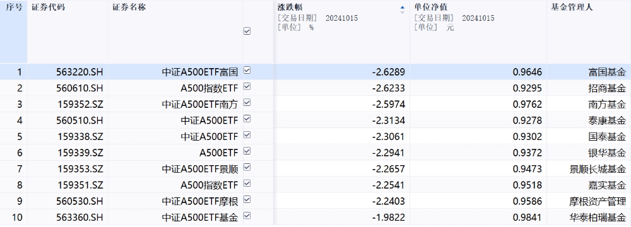Toggle checkbox for 560610.SH row
Screen dimensions: 631x227
click(247, 86)
